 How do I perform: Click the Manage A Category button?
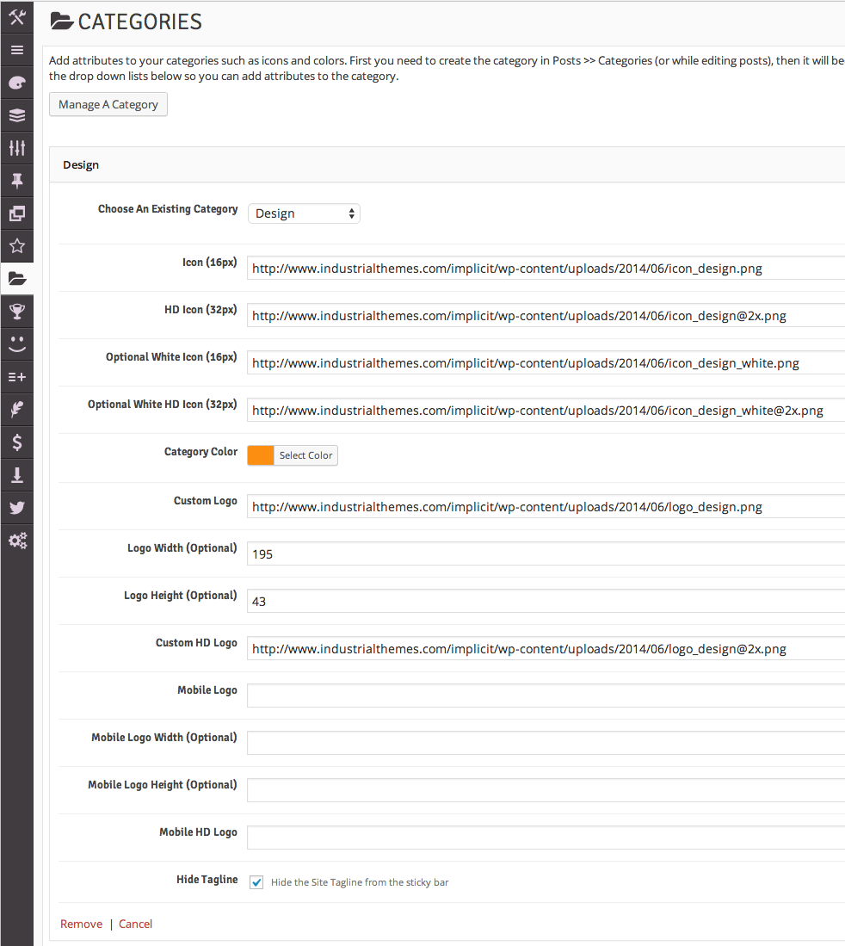108,104
